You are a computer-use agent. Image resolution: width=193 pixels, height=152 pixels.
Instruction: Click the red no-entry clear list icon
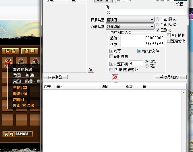click(x=115, y=77)
